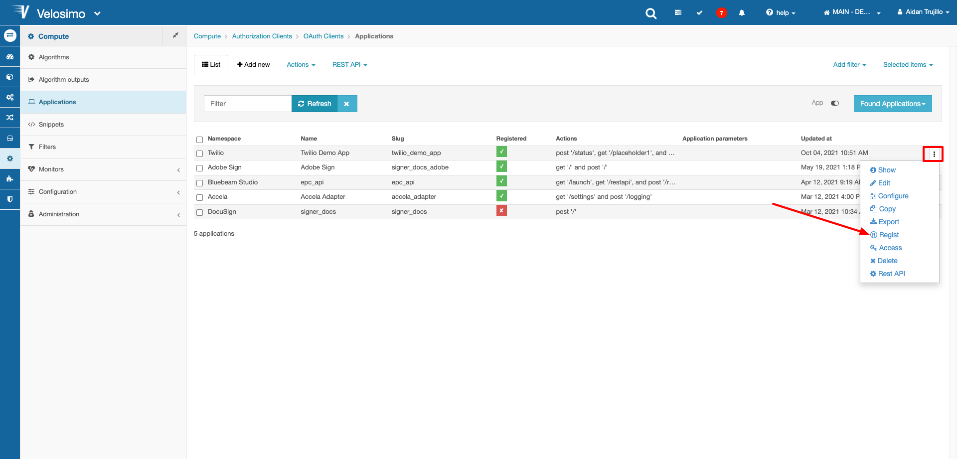Open the global search magnifier
The image size is (957, 459).
click(x=651, y=13)
